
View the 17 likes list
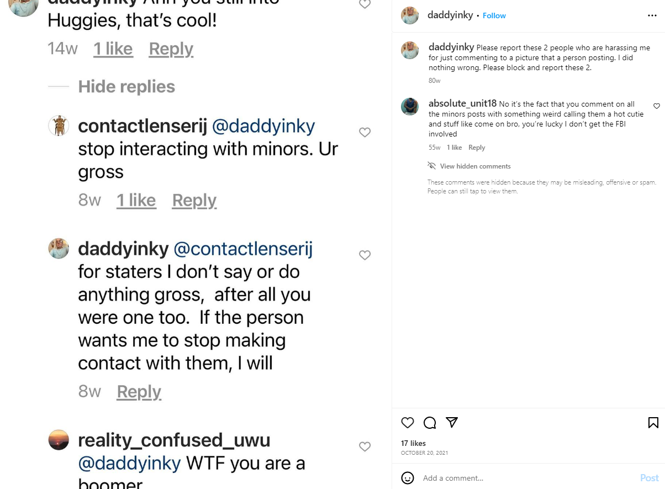point(413,443)
